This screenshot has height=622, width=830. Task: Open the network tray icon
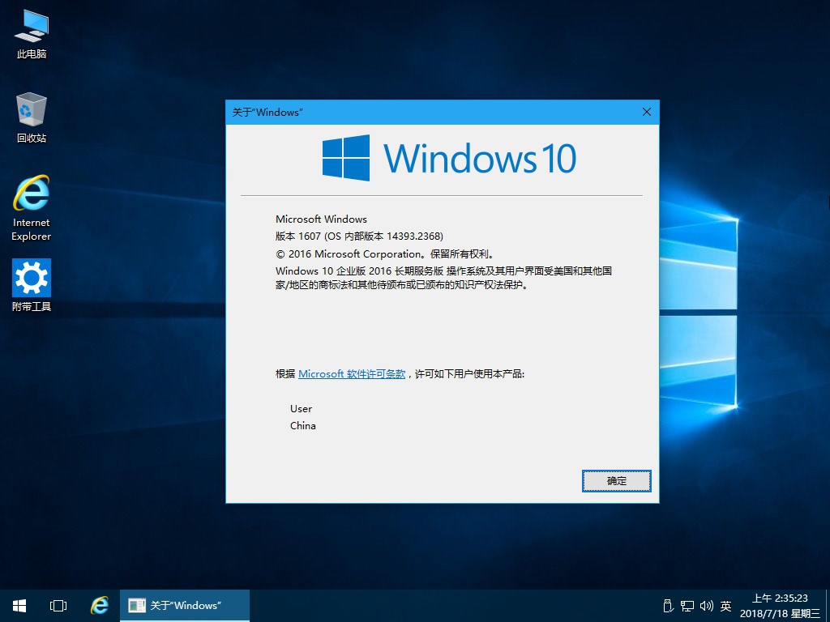[687, 606]
